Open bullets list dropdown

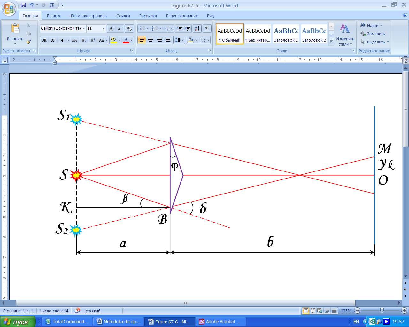click(x=148, y=28)
